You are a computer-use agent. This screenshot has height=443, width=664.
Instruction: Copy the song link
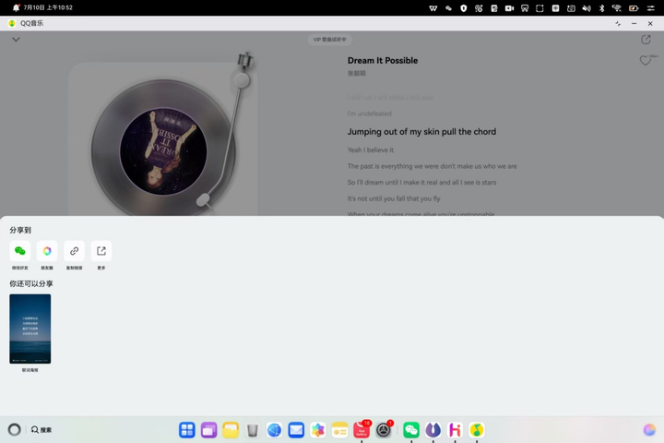[74, 251]
